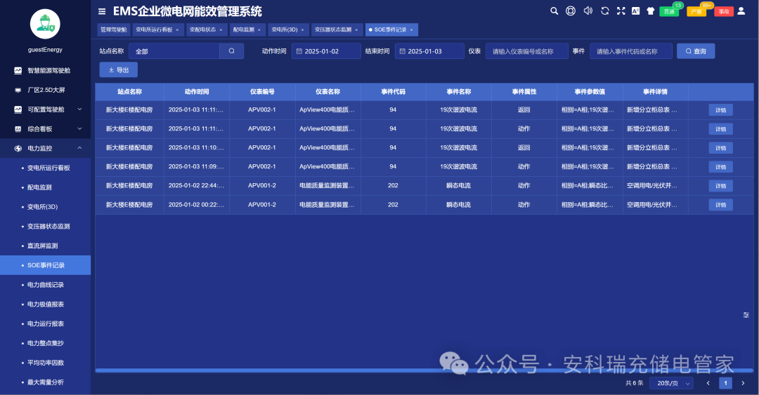Open 电力整点集抄 in the sidebar

(x=46, y=343)
